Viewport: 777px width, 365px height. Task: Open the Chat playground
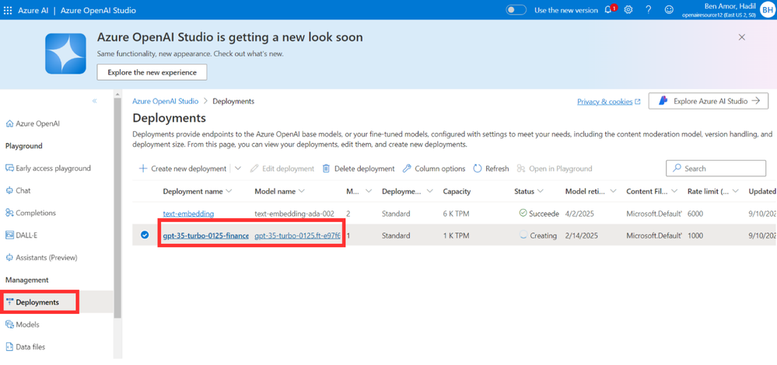(18, 190)
